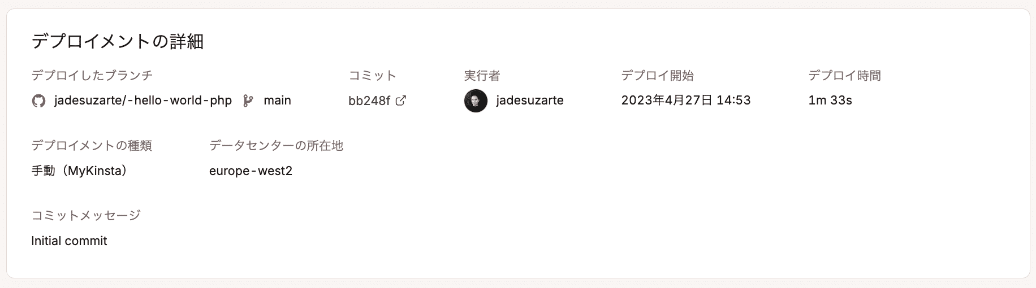Click the デプロイ開始 label

click(x=657, y=76)
